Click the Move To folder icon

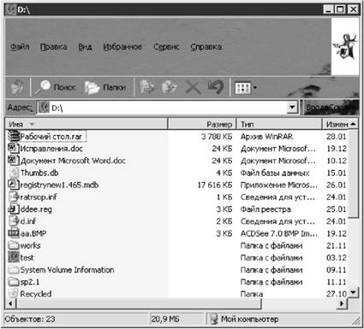146,87
